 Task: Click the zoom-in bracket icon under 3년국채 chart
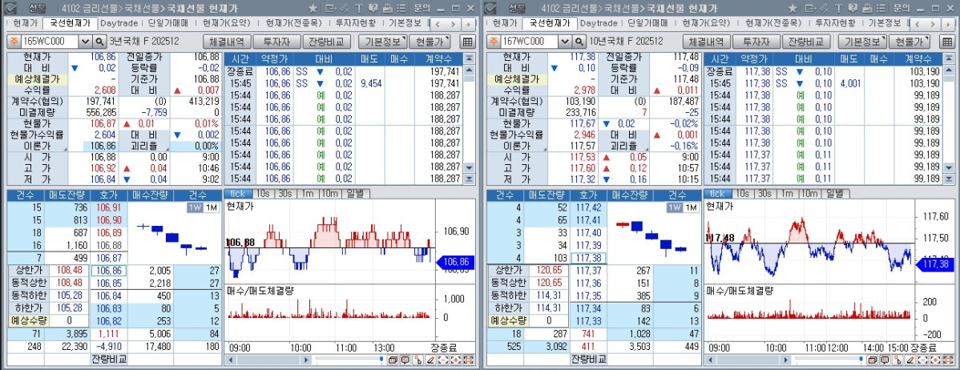455,360
